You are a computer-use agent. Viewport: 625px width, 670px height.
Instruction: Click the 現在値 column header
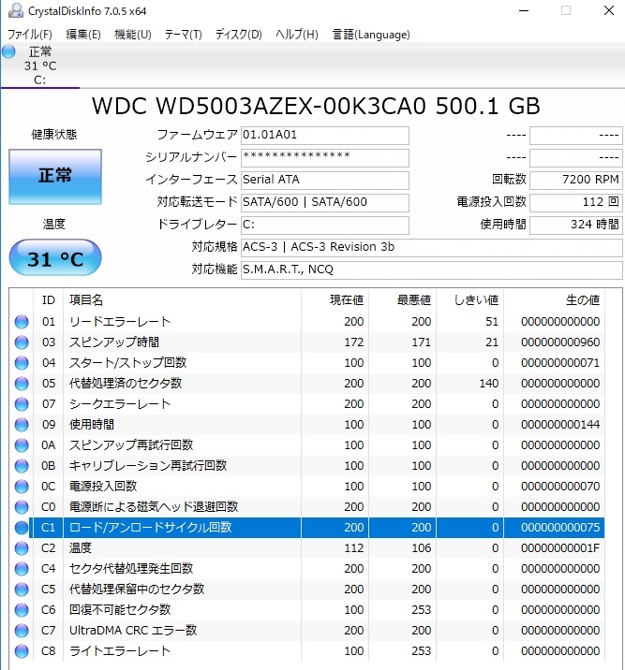click(x=335, y=300)
